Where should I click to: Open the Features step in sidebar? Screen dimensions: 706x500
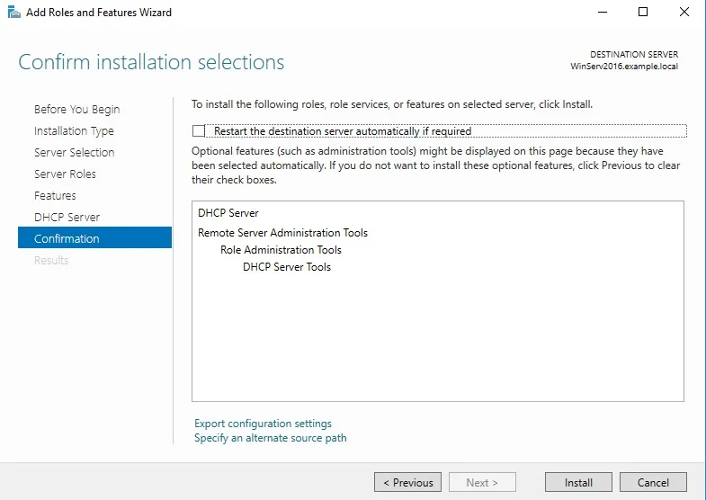tap(55, 196)
